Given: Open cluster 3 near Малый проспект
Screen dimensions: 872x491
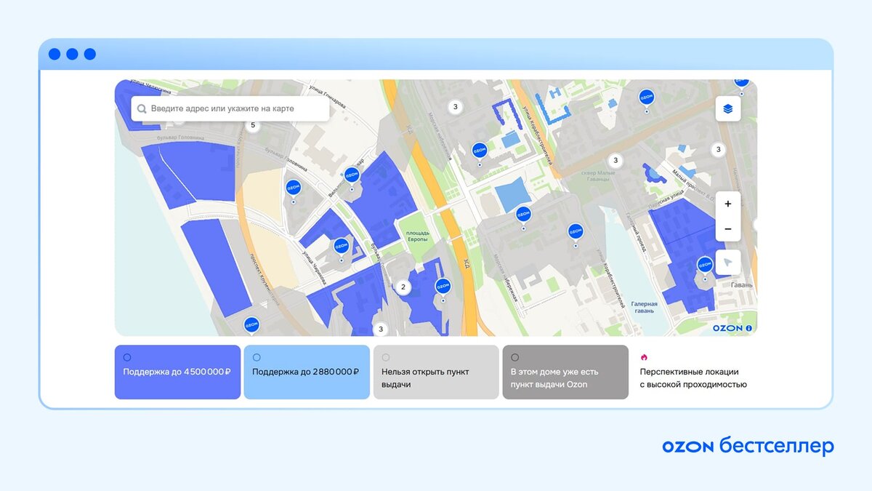Looking at the screenshot, I should tap(718, 150).
